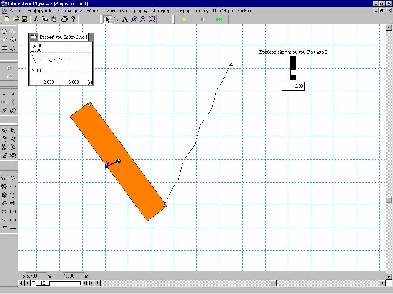Select the Circle body tool

[4, 31]
